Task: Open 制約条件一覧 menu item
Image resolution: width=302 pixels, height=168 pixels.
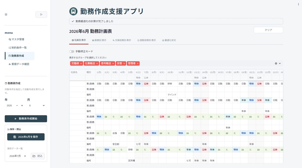Action: coord(20,48)
